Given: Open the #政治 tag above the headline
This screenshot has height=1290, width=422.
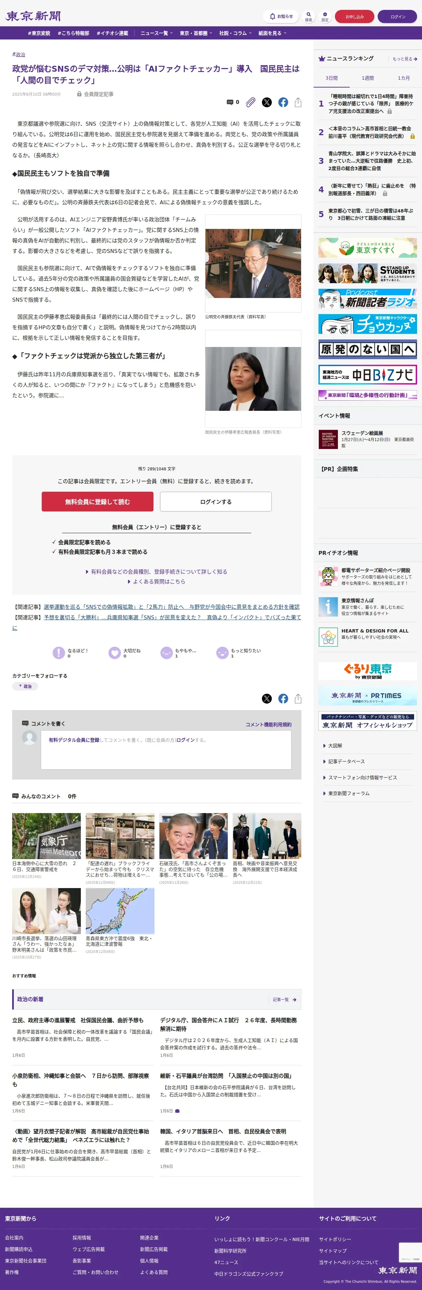Looking at the screenshot, I should (x=18, y=55).
